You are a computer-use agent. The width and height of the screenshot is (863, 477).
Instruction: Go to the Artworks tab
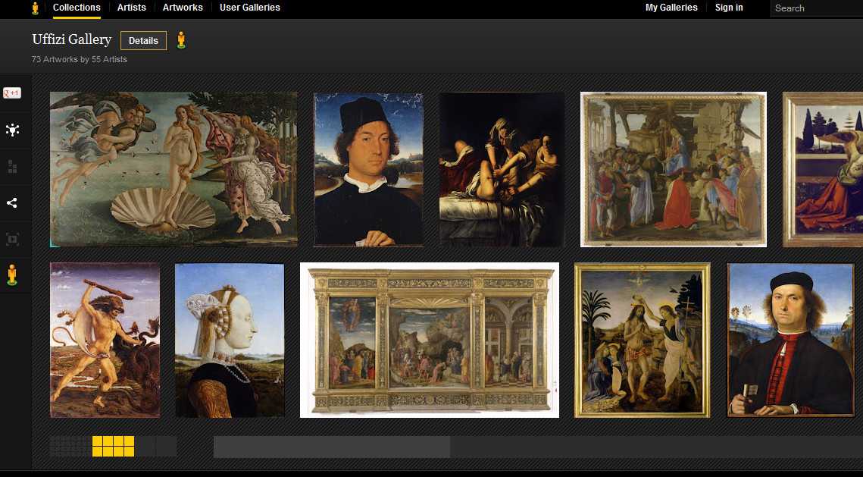tap(183, 8)
